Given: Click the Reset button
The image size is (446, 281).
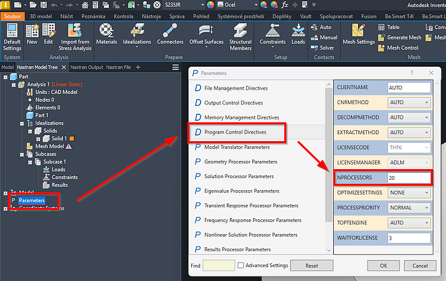Looking at the screenshot, I should point(312,265).
